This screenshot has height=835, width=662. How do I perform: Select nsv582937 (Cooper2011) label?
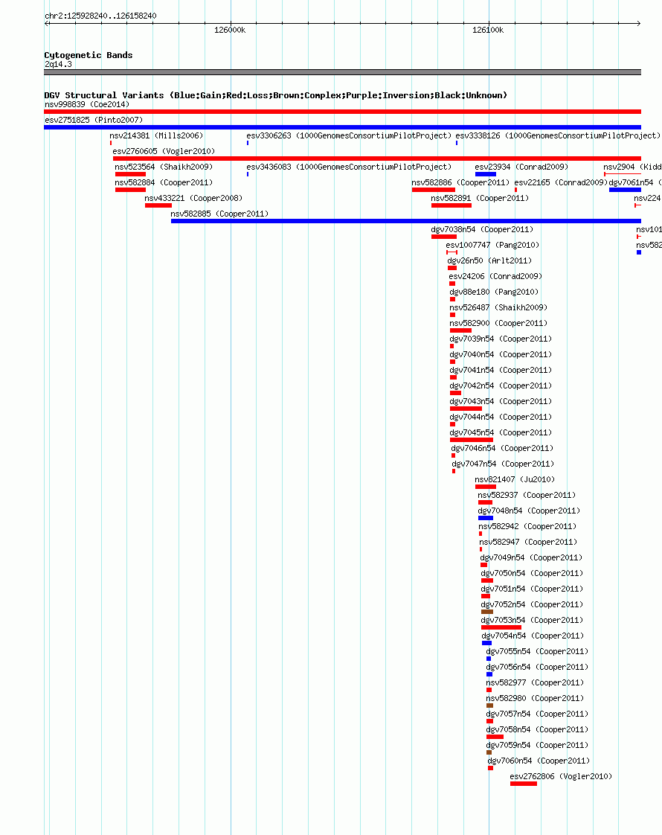527,495
